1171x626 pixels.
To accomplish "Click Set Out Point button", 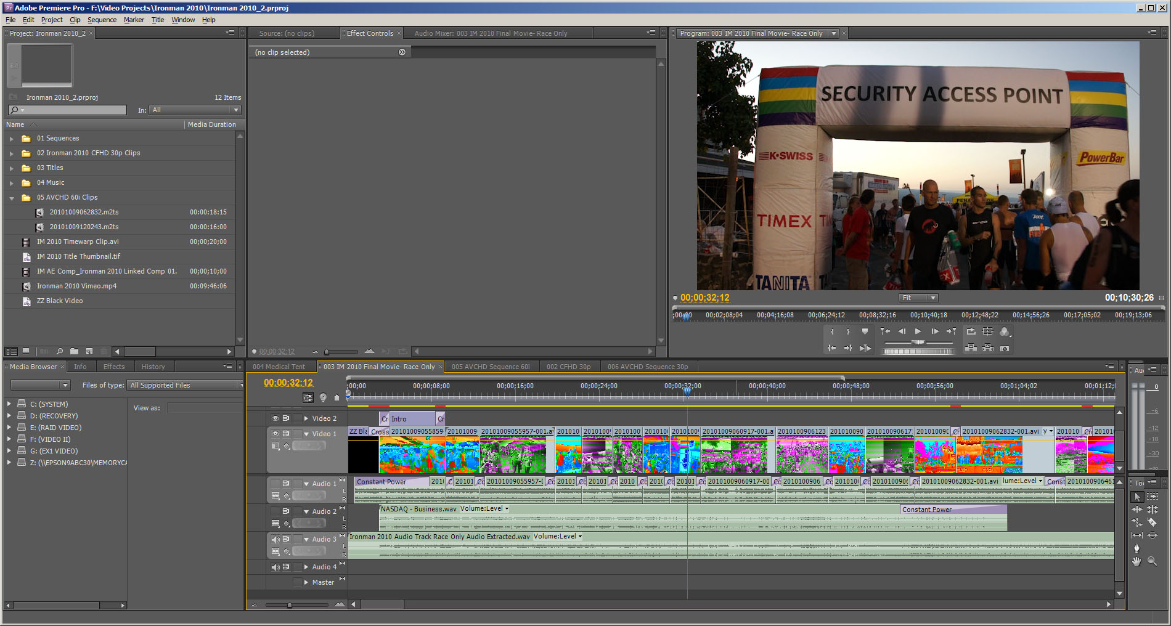I will 848,331.
